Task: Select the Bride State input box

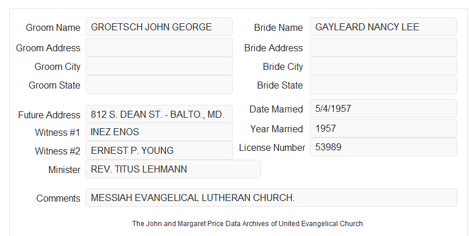Action: (x=383, y=85)
